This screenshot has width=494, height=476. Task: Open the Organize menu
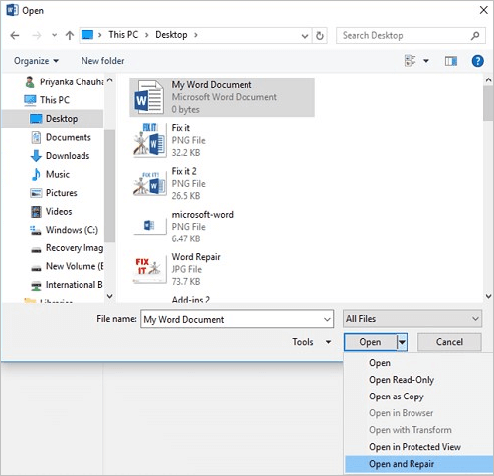point(36,61)
